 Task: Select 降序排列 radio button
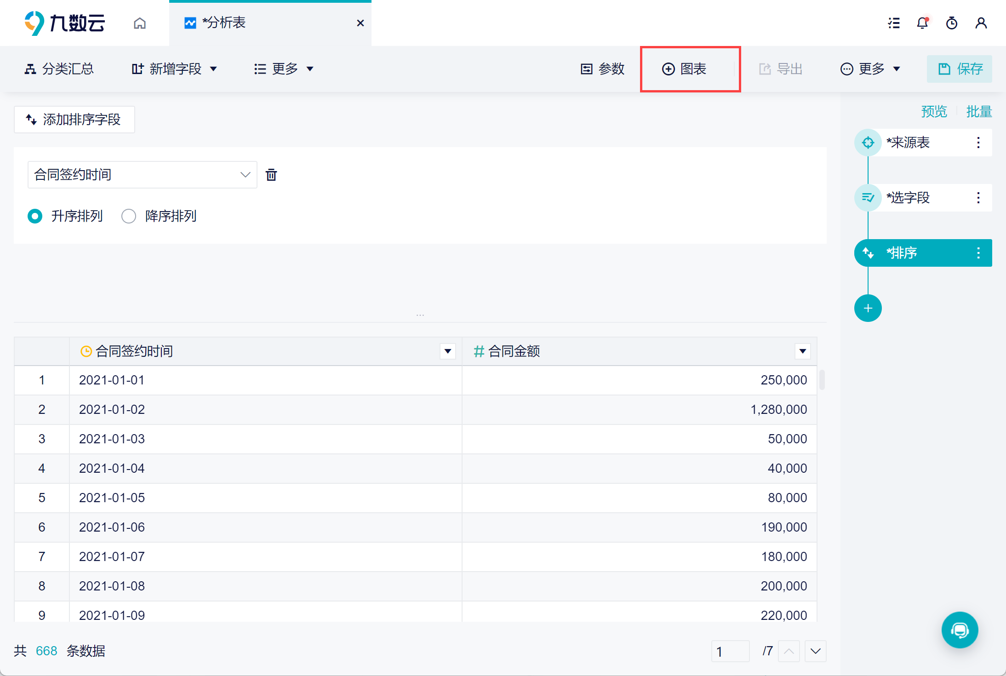[129, 216]
